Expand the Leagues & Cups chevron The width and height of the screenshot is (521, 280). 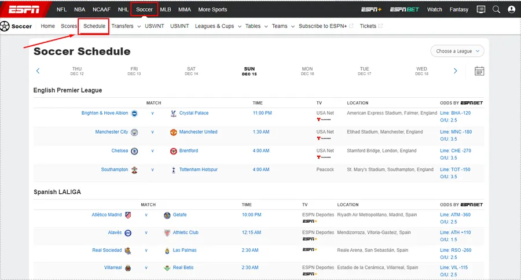point(240,26)
